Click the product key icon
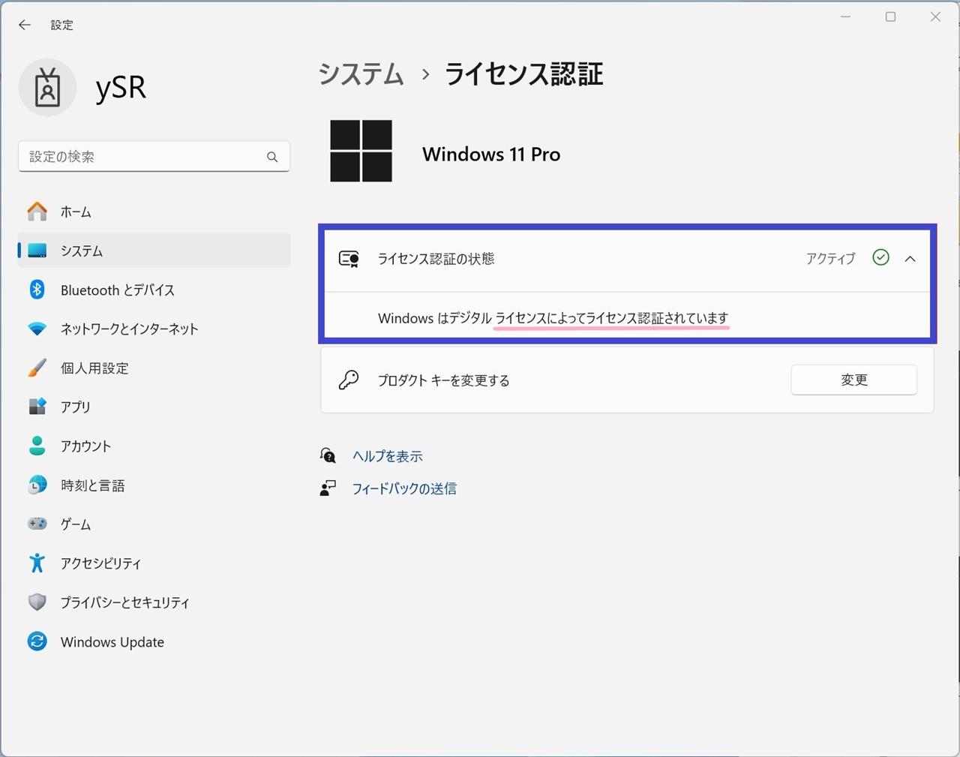Screen dimensions: 960x757 [348, 380]
